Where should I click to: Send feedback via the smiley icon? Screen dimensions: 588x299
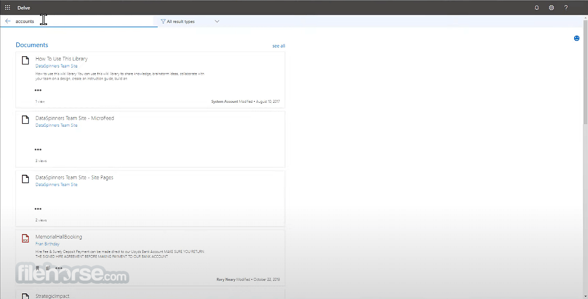tap(577, 38)
